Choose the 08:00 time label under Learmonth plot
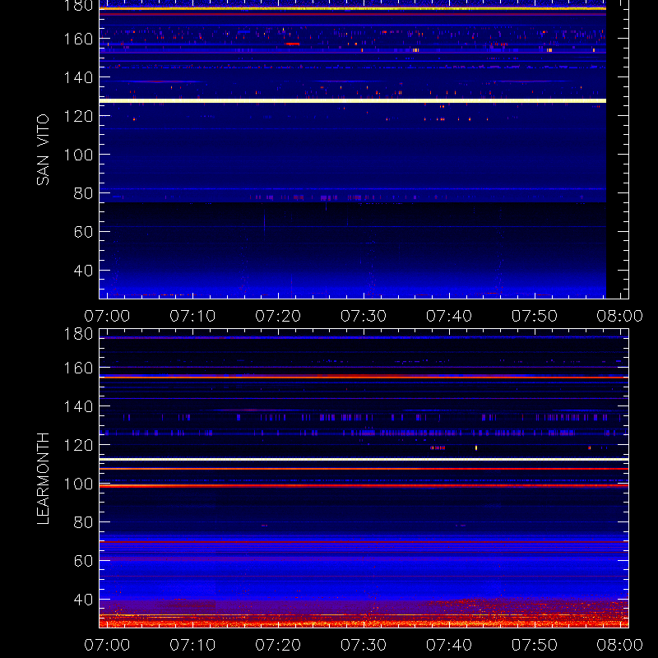 coord(620,645)
